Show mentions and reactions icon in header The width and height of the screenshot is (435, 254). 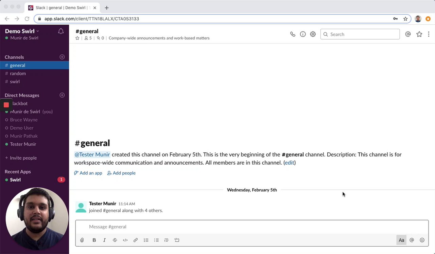[x=408, y=34]
